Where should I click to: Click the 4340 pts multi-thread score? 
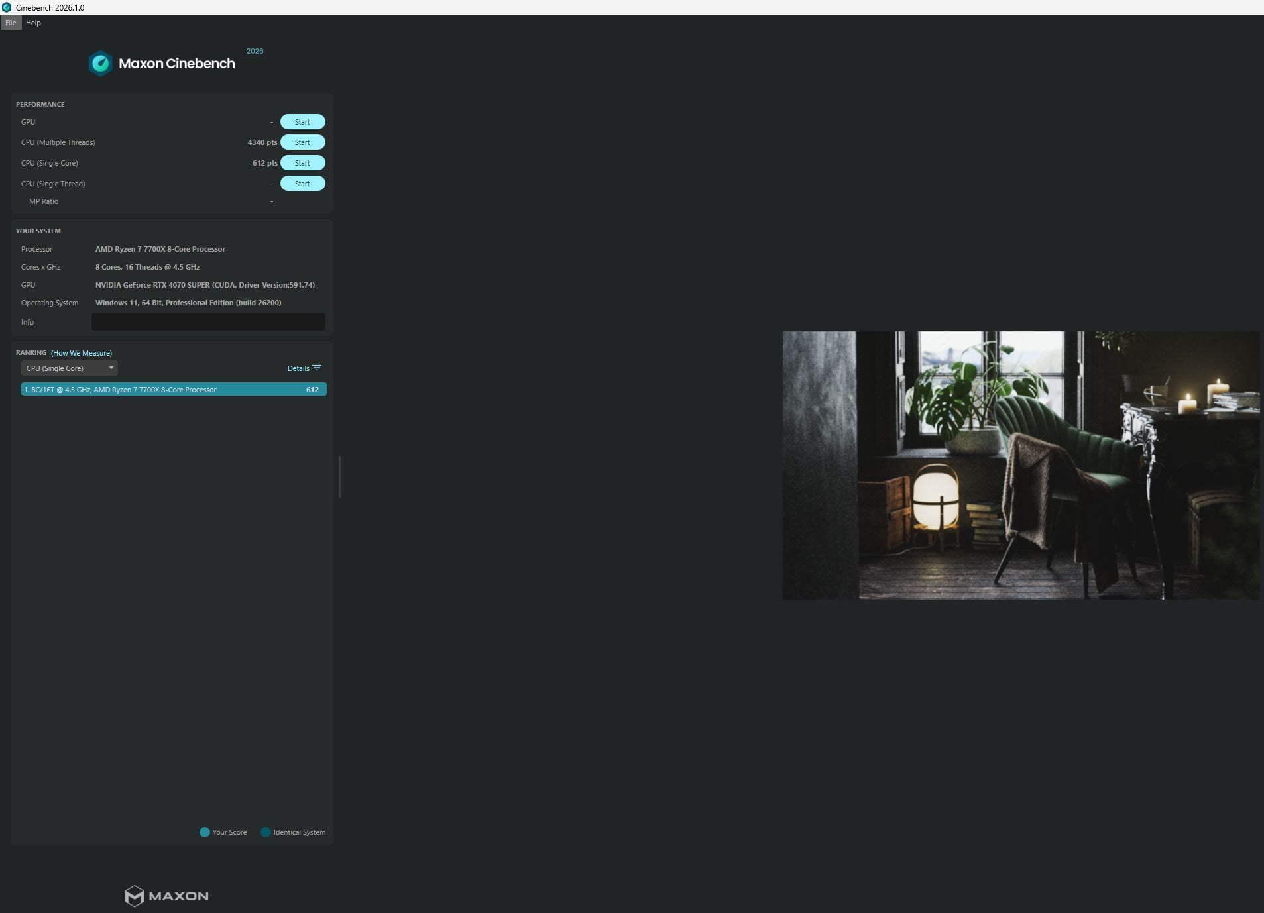(x=262, y=142)
